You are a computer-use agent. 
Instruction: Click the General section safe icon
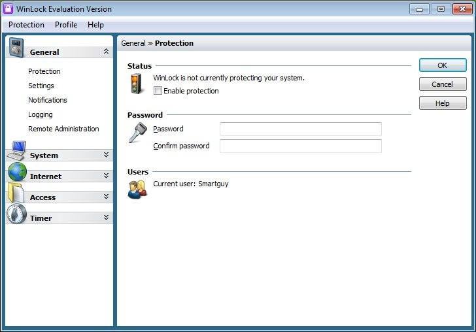(x=16, y=47)
